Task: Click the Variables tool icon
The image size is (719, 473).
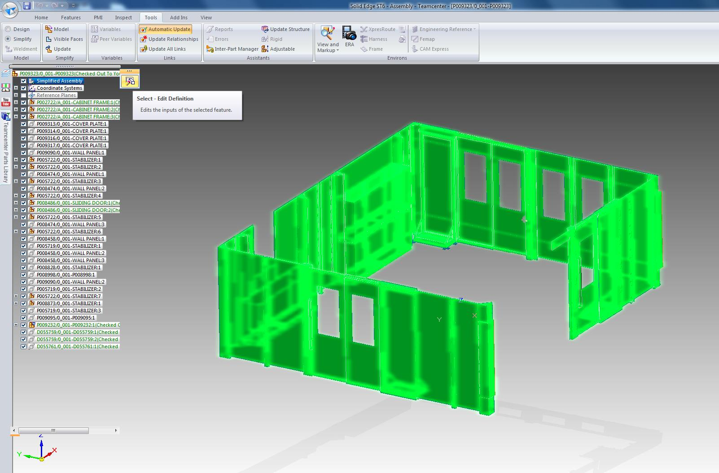Action: click(x=95, y=29)
